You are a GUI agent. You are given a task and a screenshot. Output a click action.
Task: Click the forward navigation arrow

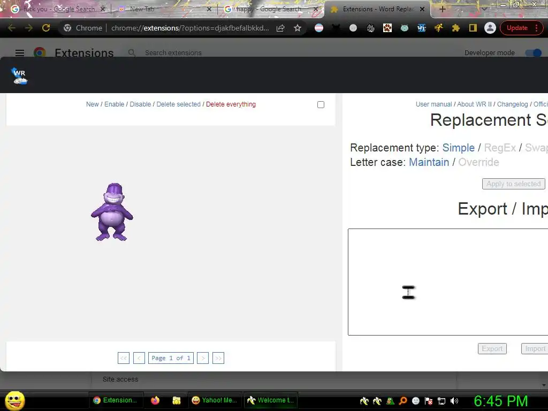[29, 28]
